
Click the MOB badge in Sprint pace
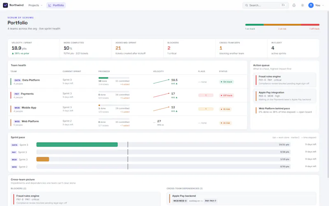click(x=14, y=160)
